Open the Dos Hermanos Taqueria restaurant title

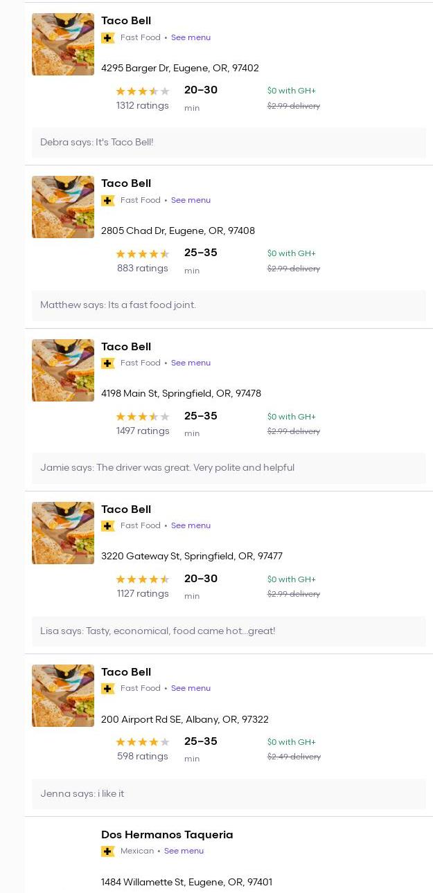pyautogui.click(x=167, y=835)
